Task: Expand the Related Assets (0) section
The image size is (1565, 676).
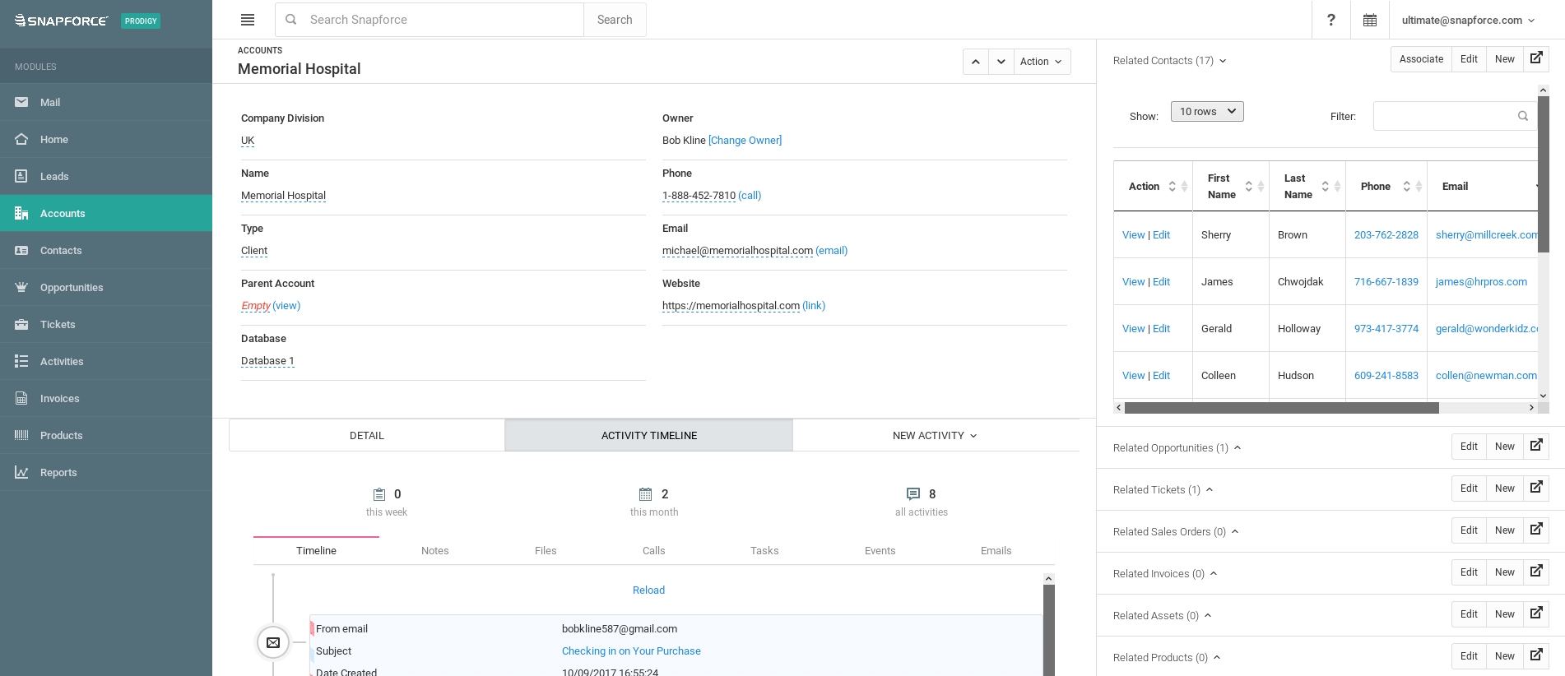Action: (x=1163, y=616)
